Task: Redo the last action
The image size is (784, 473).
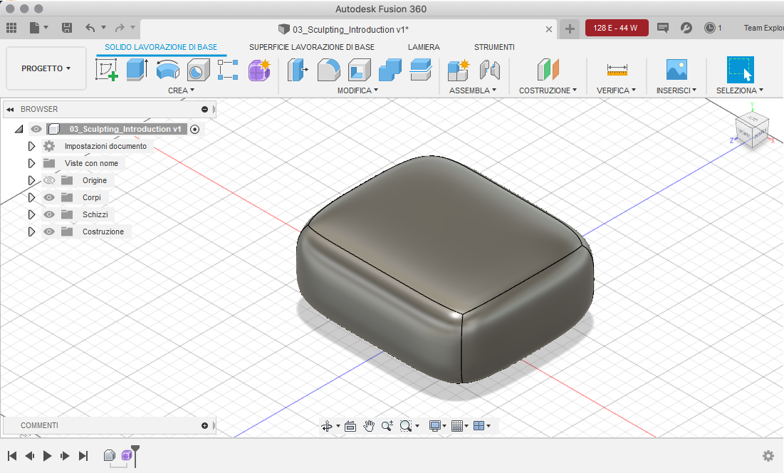Action: tap(120, 28)
